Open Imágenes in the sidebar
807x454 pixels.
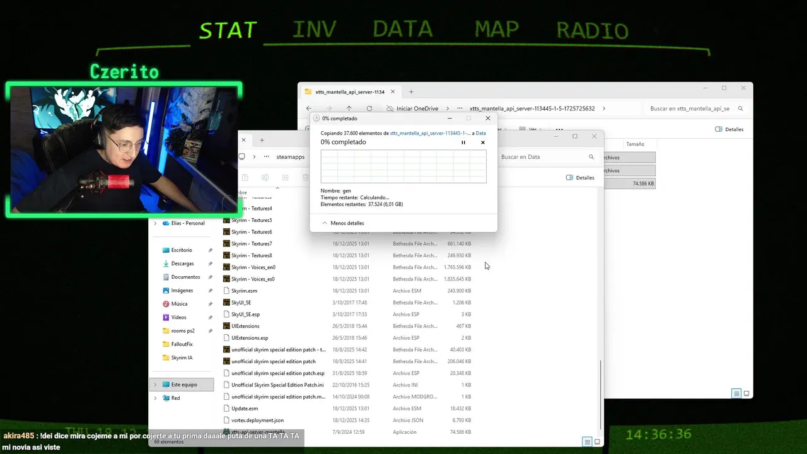pyautogui.click(x=182, y=291)
